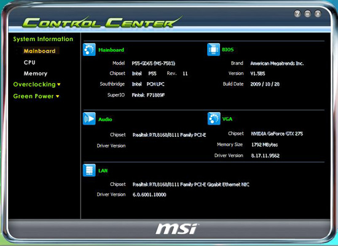Open the Overclocking menu

(34, 85)
